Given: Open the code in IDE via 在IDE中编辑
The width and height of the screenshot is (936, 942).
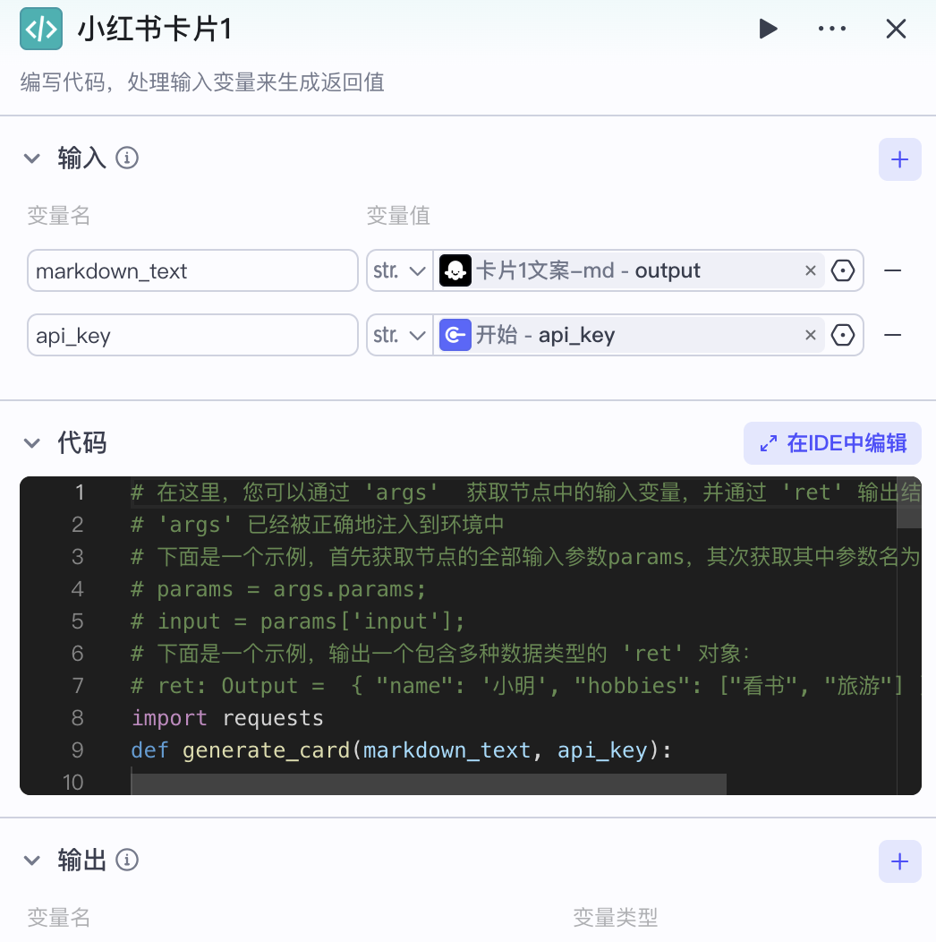Looking at the screenshot, I should tap(831, 442).
